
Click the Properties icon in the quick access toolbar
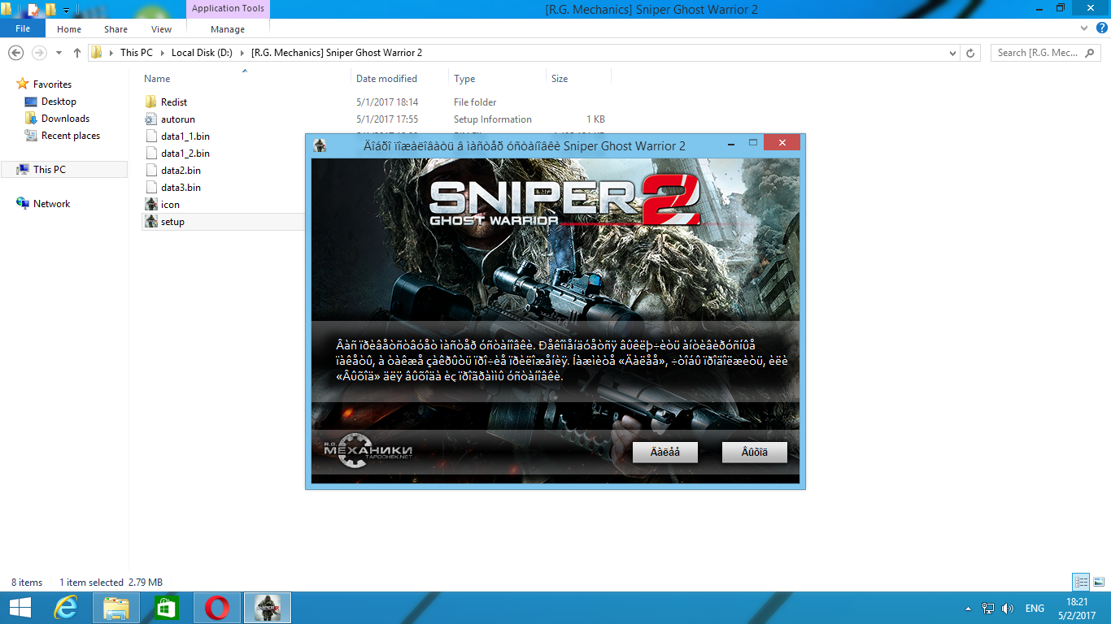click(x=33, y=10)
